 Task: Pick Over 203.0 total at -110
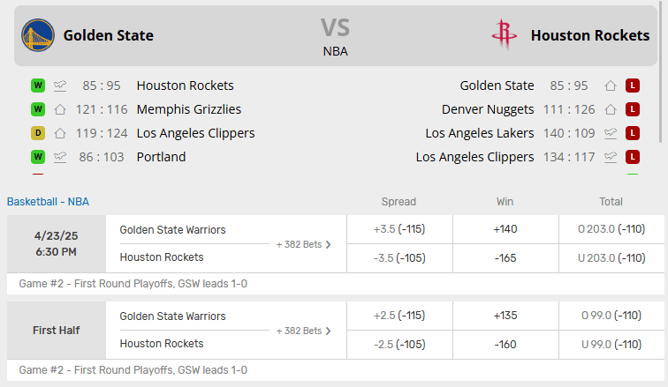[x=610, y=229]
